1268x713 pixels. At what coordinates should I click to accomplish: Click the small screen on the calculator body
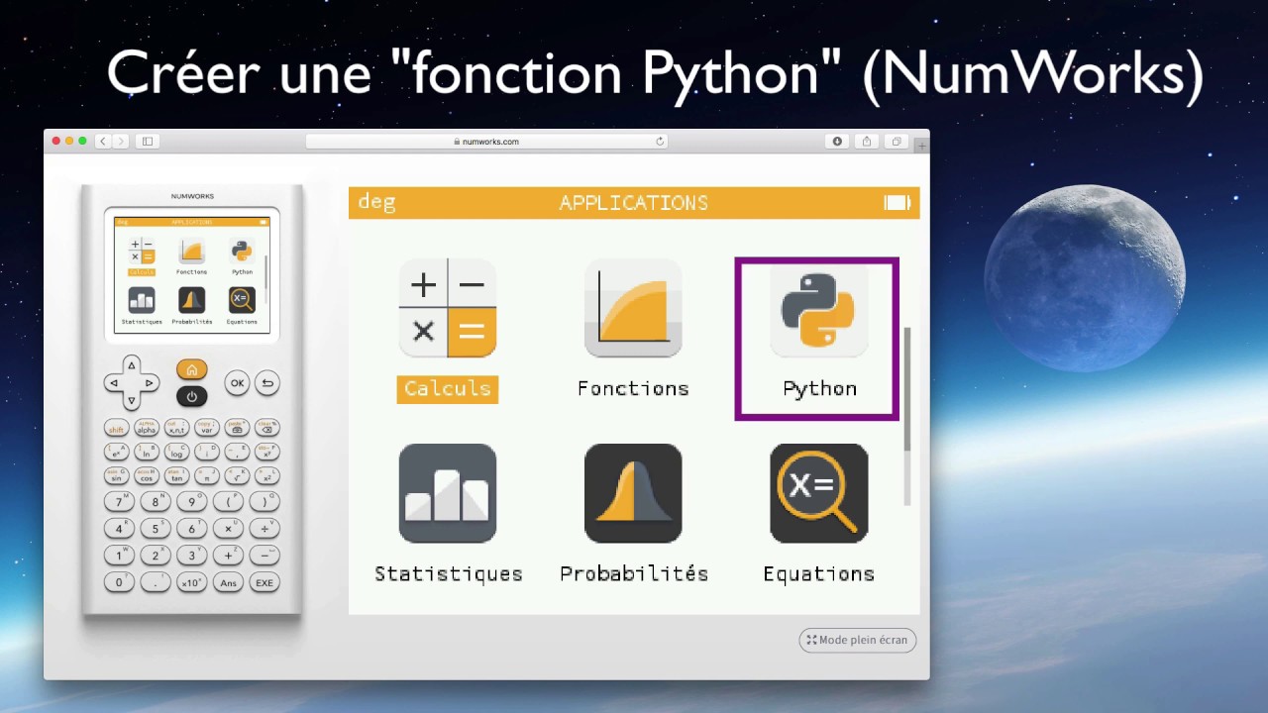192,274
